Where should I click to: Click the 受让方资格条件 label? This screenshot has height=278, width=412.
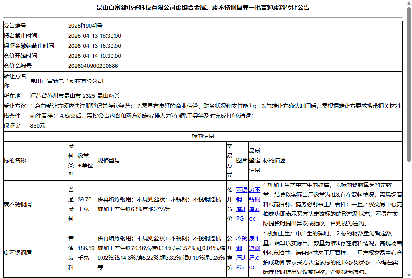[x=15, y=111]
